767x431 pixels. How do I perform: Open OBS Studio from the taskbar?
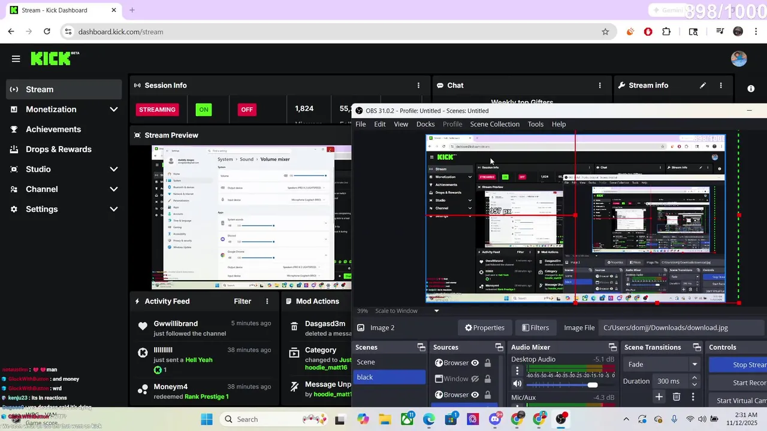561,419
